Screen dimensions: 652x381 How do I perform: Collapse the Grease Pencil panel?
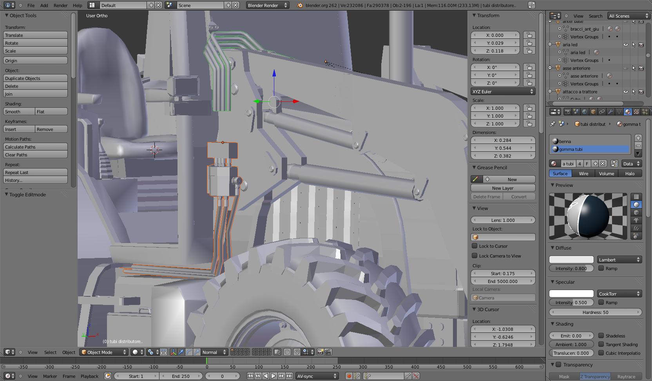tap(474, 167)
